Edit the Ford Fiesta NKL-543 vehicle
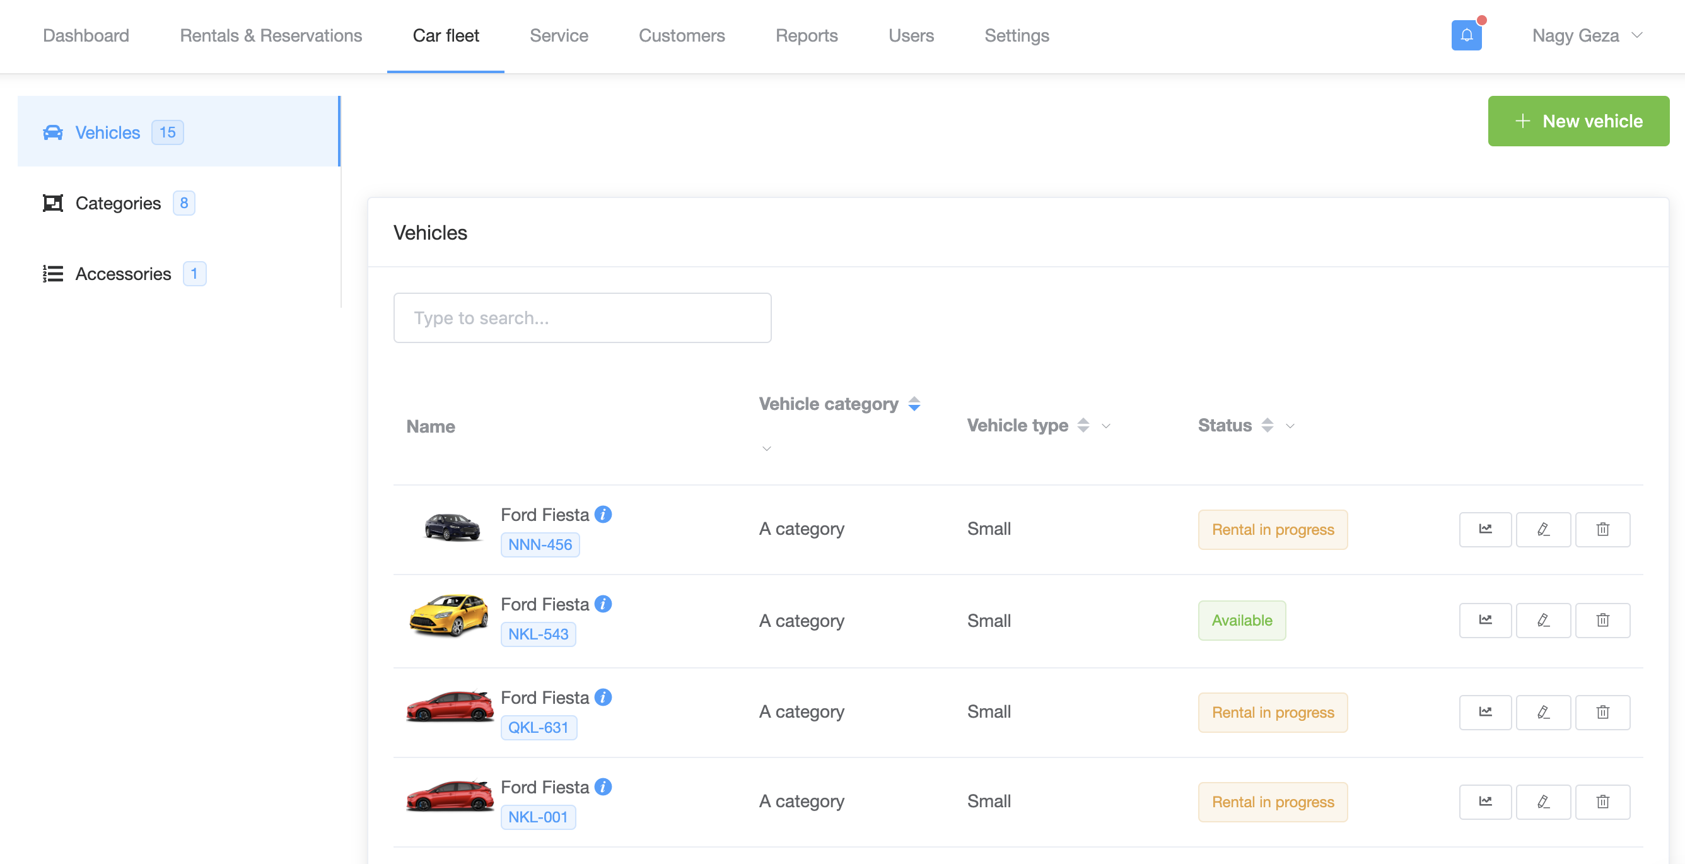This screenshot has height=864, width=1685. (x=1543, y=620)
